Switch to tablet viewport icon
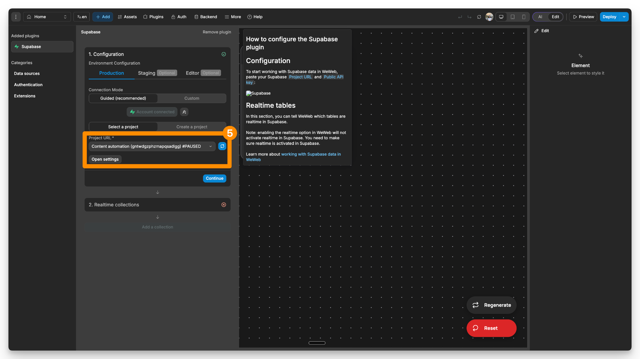 pyautogui.click(x=512, y=17)
